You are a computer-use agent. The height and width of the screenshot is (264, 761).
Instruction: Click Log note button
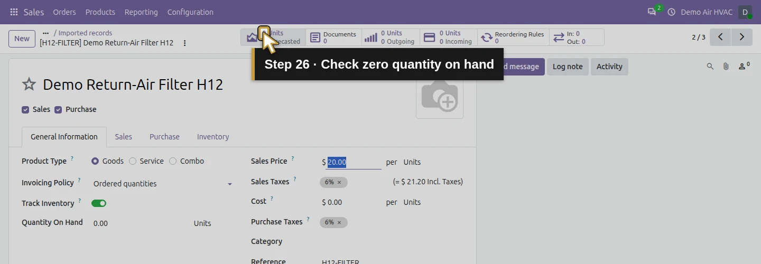pos(568,67)
